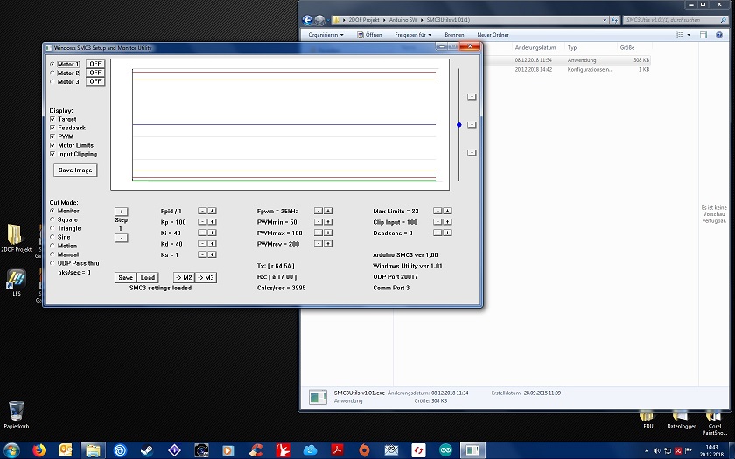The width and height of the screenshot is (735, 459).
Task: Copy settings with the -> M2 button
Action: tap(185, 277)
